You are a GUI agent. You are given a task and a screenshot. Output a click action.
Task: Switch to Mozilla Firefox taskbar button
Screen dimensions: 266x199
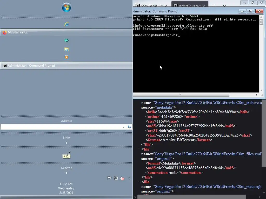pyautogui.click(x=66, y=32)
